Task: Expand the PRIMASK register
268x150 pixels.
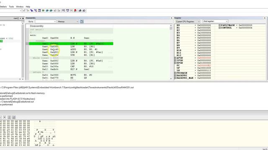Action: click(x=175, y=73)
